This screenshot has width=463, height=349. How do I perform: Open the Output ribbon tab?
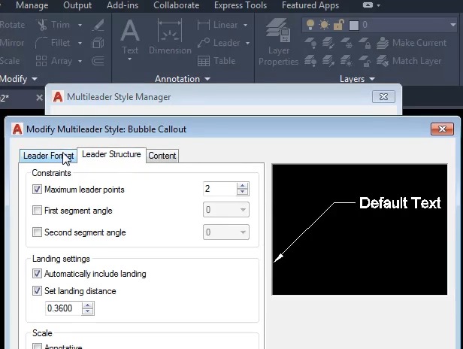[x=77, y=5]
